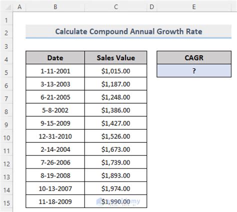Select column D header
Viewport: 237px width, 212px height.
pyautogui.click(x=152, y=7)
